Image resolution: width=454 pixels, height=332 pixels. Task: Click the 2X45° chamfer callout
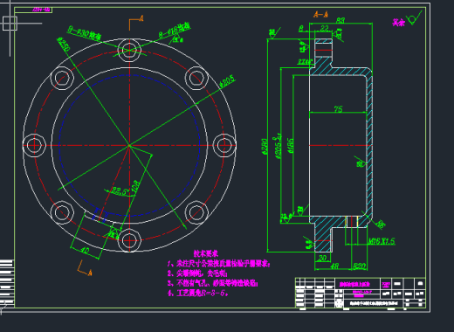point(305,62)
